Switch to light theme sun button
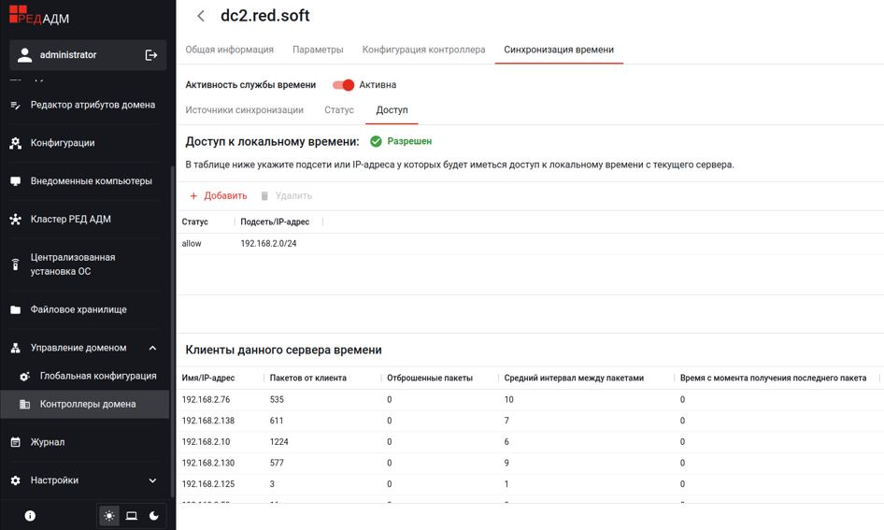 click(109, 515)
